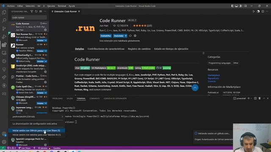Choose sign in with GitHub for Live Share
This screenshot has height=152, width=271.
click(x=37, y=130)
